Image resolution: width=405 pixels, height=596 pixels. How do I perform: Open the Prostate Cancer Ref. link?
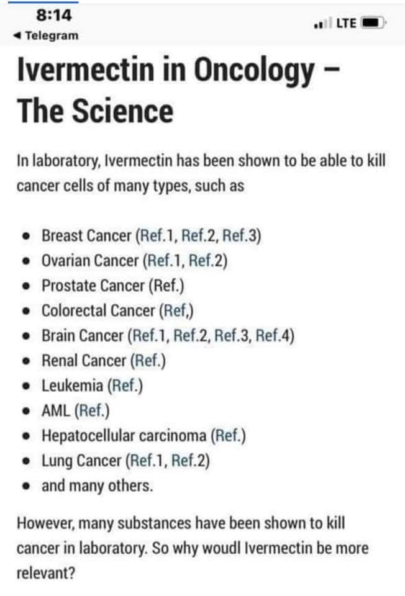[x=166, y=286]
